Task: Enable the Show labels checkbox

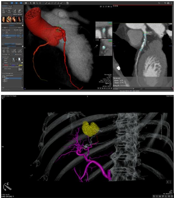Action: [3, 69]
